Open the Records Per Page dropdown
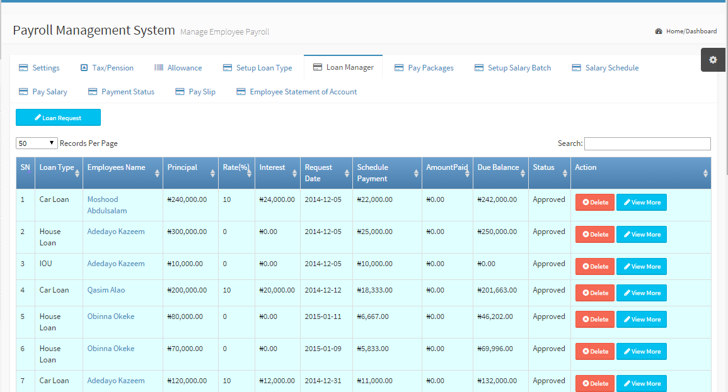 [x=37, y=143]
